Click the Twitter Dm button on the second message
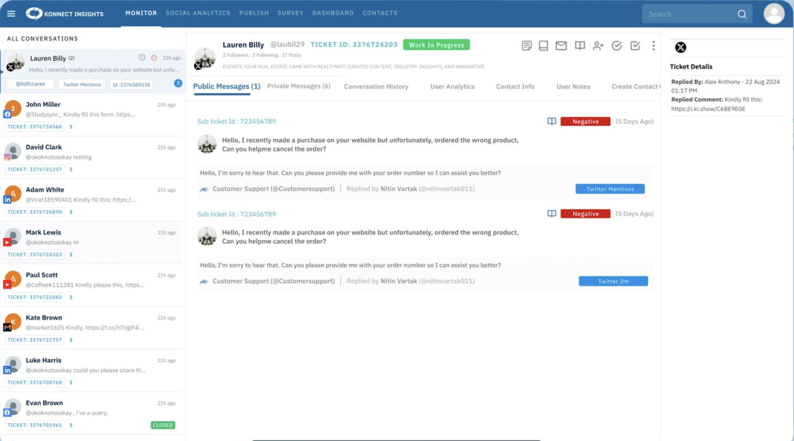Viewport: 794px width, 441px height. [x=613, y=281]
